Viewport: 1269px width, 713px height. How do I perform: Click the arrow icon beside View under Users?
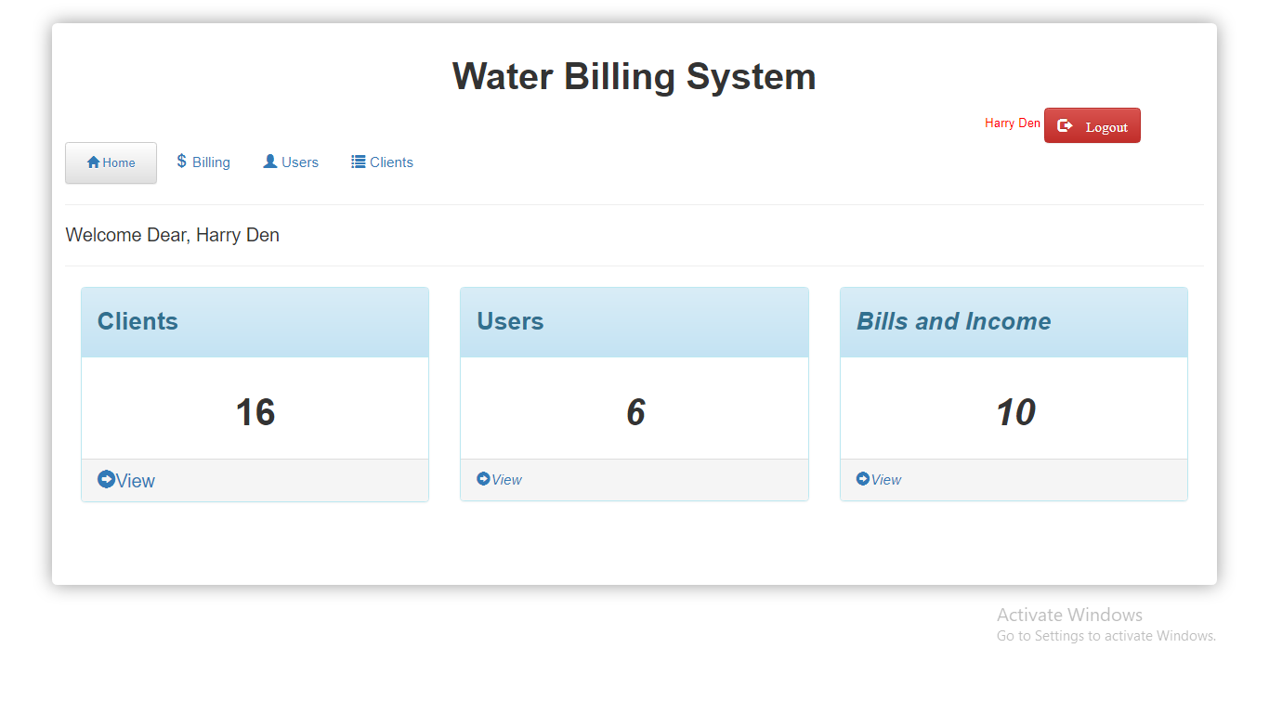484,479
